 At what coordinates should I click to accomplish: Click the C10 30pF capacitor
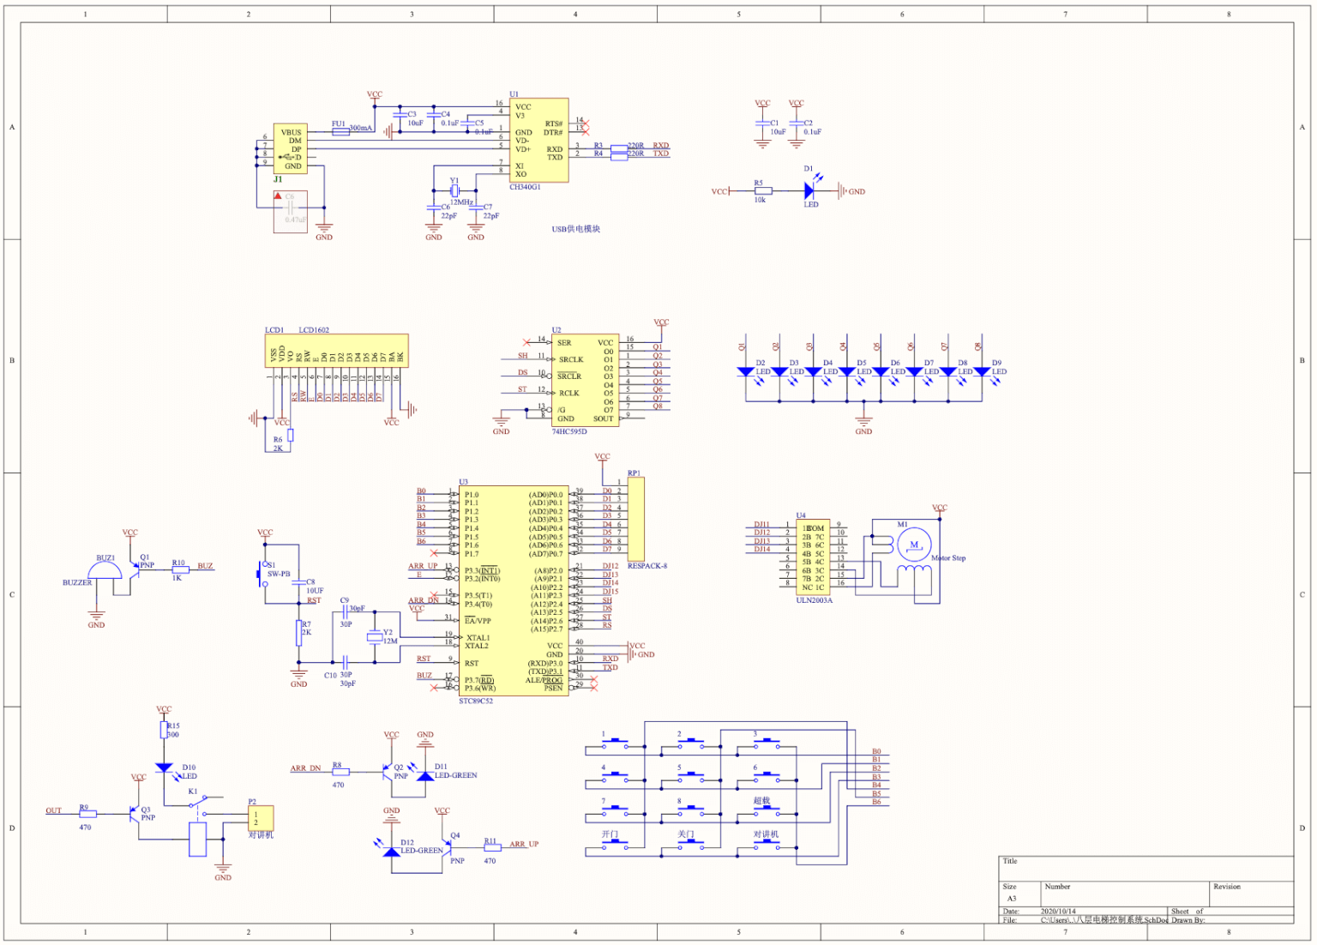click(345, 662)
